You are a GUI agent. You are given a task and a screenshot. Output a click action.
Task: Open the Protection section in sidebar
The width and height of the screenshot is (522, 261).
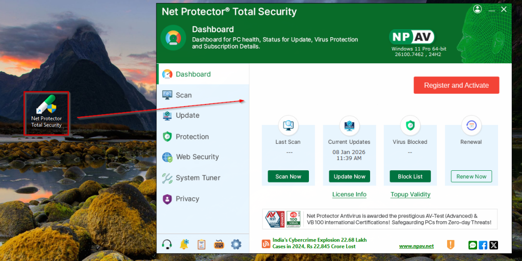[192, 137]
